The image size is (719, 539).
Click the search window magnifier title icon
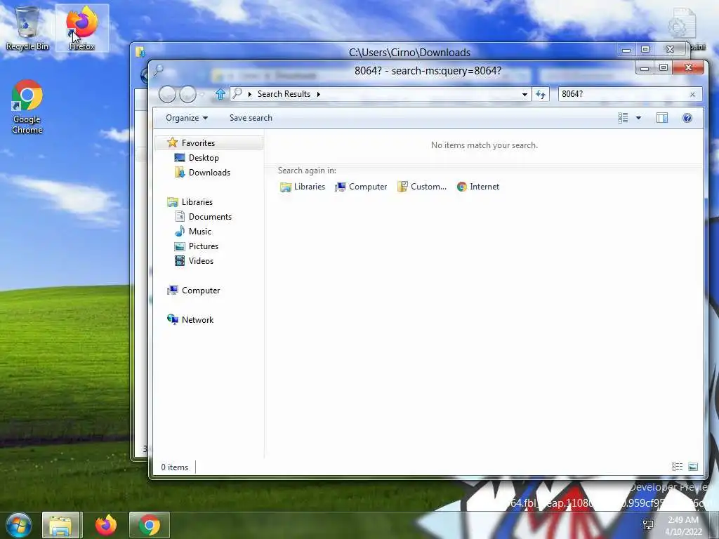[158, 70]
